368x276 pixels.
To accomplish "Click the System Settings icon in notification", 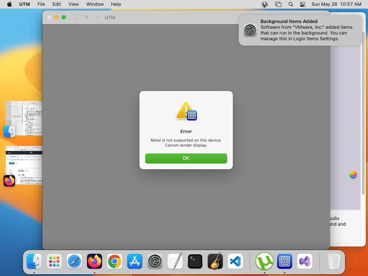I will coord(250,30).
